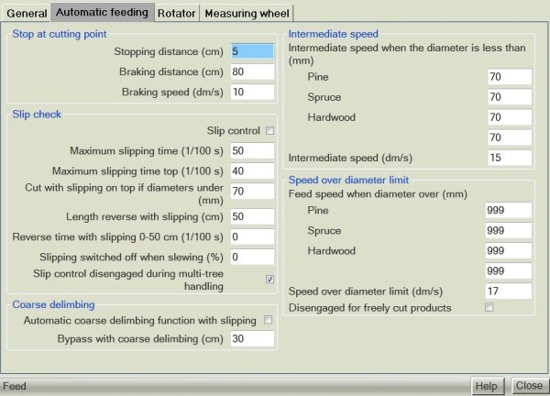This screenshot has height=396, width=550.
Task: Toggle automatic coarse delimbing function checkbox
Action: pyautogui.click(x=269, y=320)
